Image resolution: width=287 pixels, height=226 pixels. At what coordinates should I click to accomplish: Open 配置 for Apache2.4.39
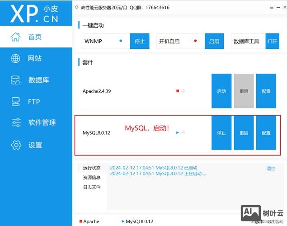[266, 91]
